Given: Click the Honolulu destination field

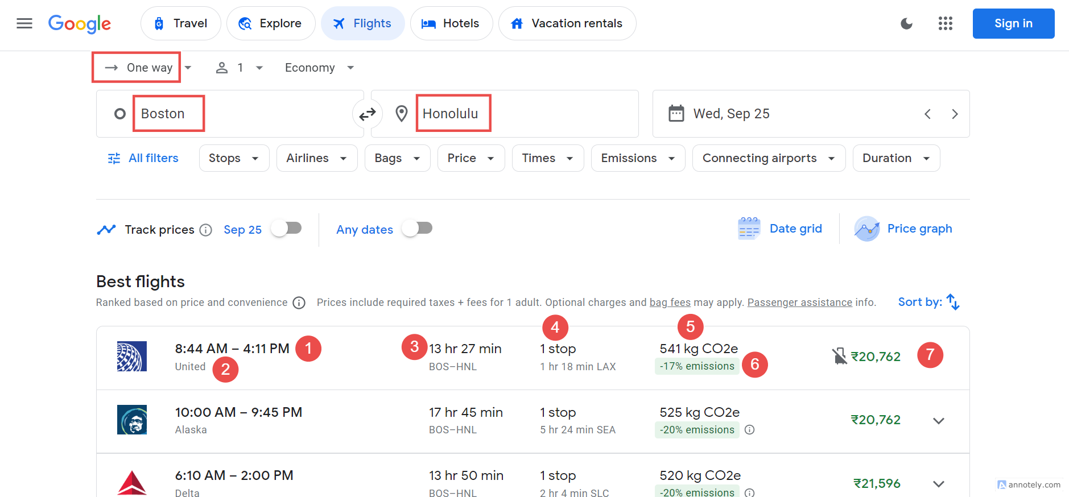Looking at the screenshot, I should (505, 114).
